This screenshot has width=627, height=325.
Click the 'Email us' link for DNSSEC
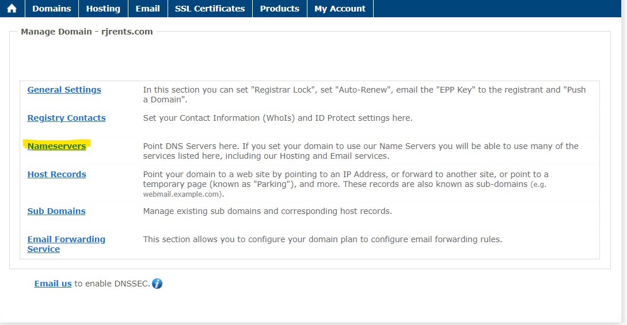pos(53,284)
